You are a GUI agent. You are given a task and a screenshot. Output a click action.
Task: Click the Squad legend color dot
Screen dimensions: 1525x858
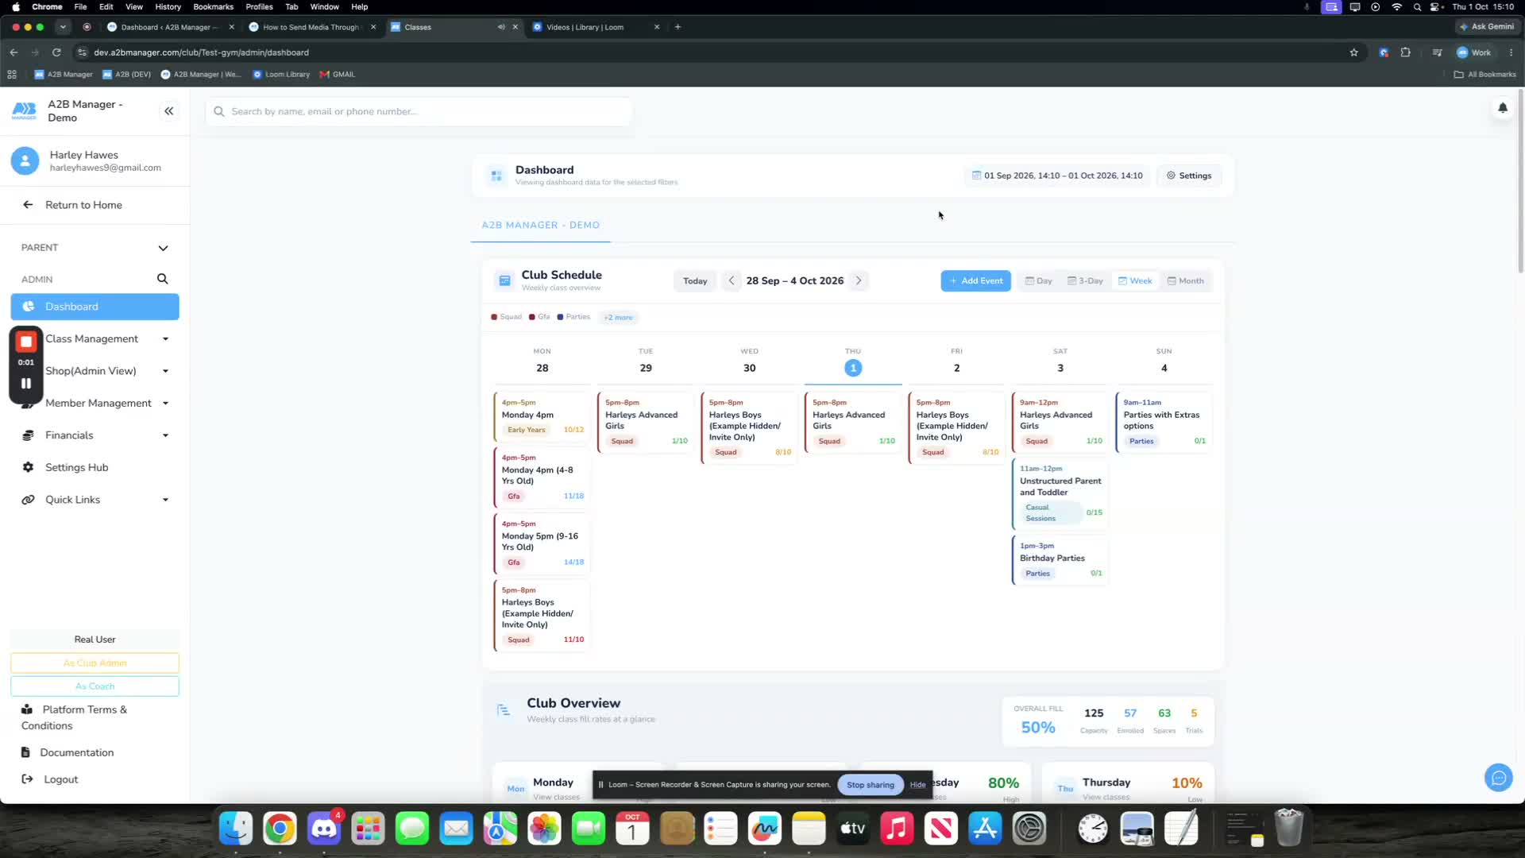pos(494,317)
